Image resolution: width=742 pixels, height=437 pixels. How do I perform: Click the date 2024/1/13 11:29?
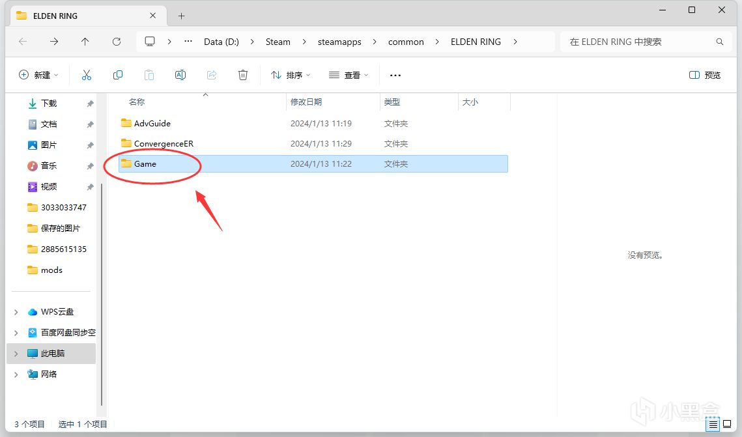tap(321, 143)
